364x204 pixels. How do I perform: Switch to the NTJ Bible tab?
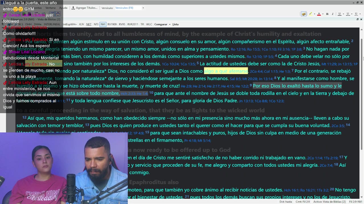[x=96, y=24]
